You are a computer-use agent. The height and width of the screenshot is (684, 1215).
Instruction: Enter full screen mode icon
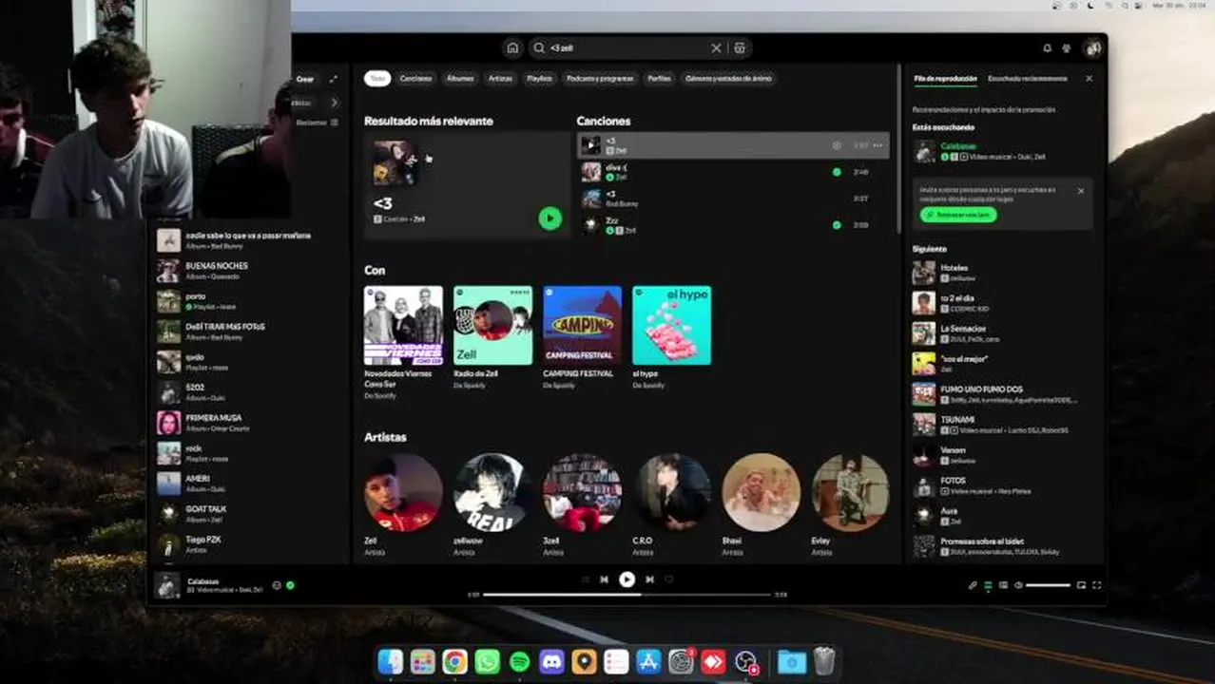click(1096, 585)
